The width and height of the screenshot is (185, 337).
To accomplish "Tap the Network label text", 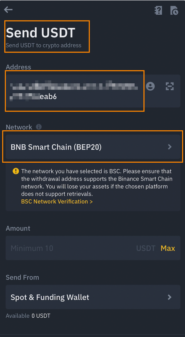I will 19,127.
